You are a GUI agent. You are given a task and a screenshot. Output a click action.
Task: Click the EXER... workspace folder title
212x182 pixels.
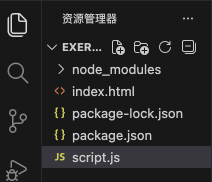point(82,47)
